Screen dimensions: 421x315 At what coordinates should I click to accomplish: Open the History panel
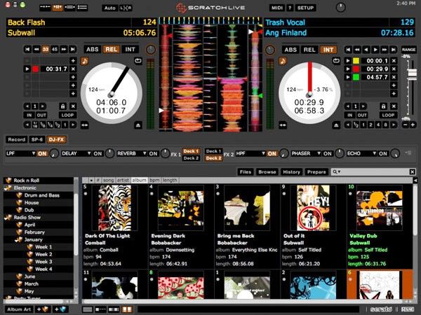tap(291, 172)
